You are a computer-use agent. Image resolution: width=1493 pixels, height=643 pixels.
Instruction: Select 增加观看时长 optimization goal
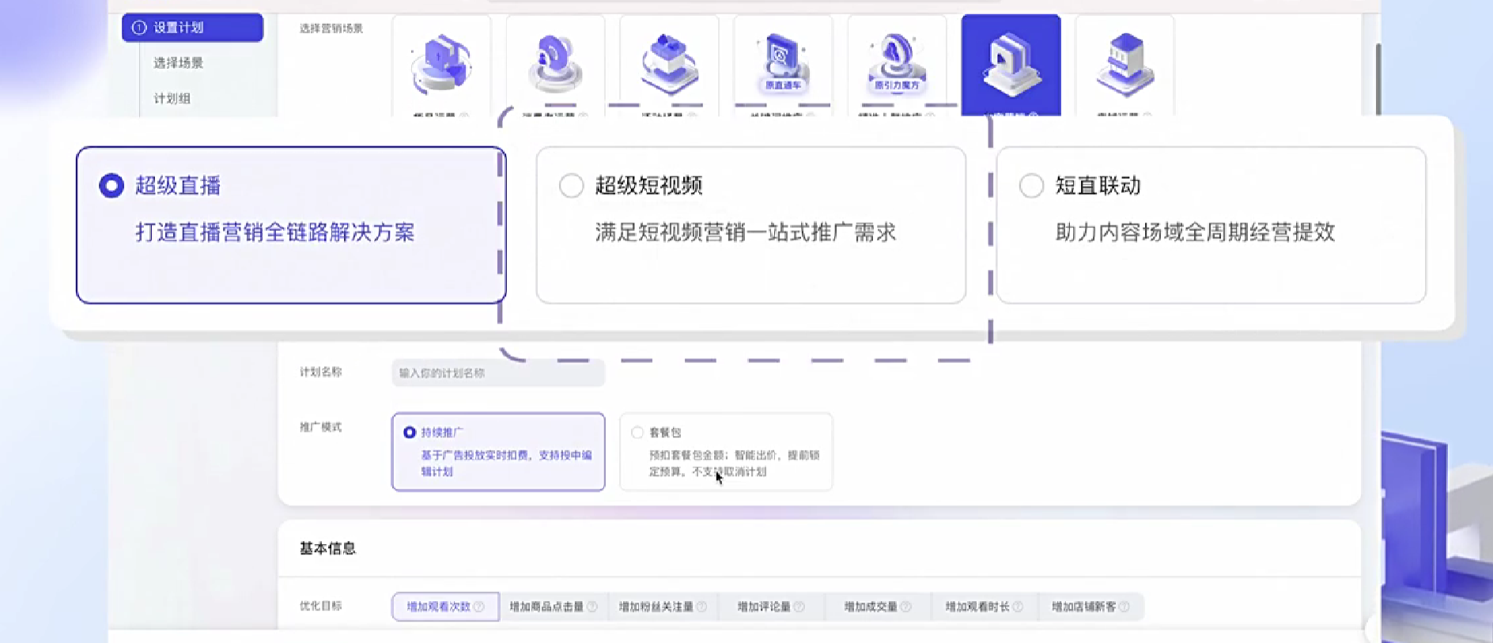click(985, 607)
